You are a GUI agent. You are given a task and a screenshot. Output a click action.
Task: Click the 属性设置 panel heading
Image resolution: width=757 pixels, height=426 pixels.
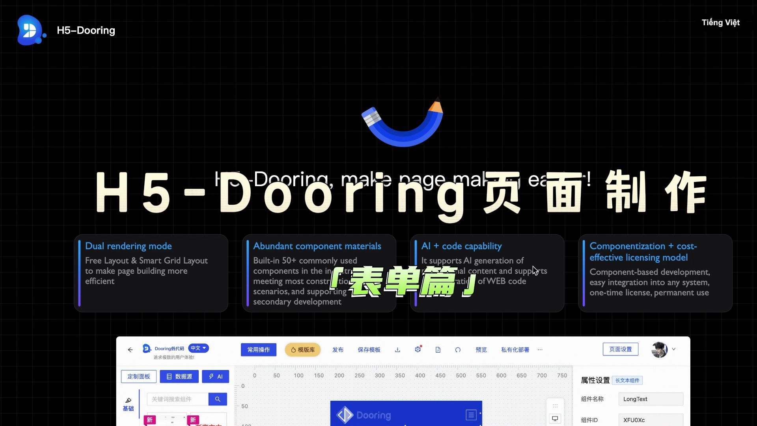595,380
